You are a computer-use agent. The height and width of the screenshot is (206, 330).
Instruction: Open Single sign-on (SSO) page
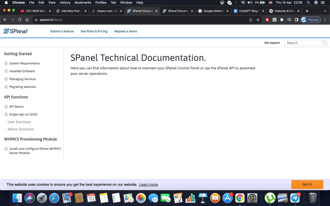[23, 114]
